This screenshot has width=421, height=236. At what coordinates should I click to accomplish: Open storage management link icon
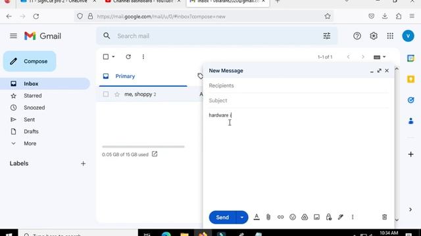[x=155, y=154]
